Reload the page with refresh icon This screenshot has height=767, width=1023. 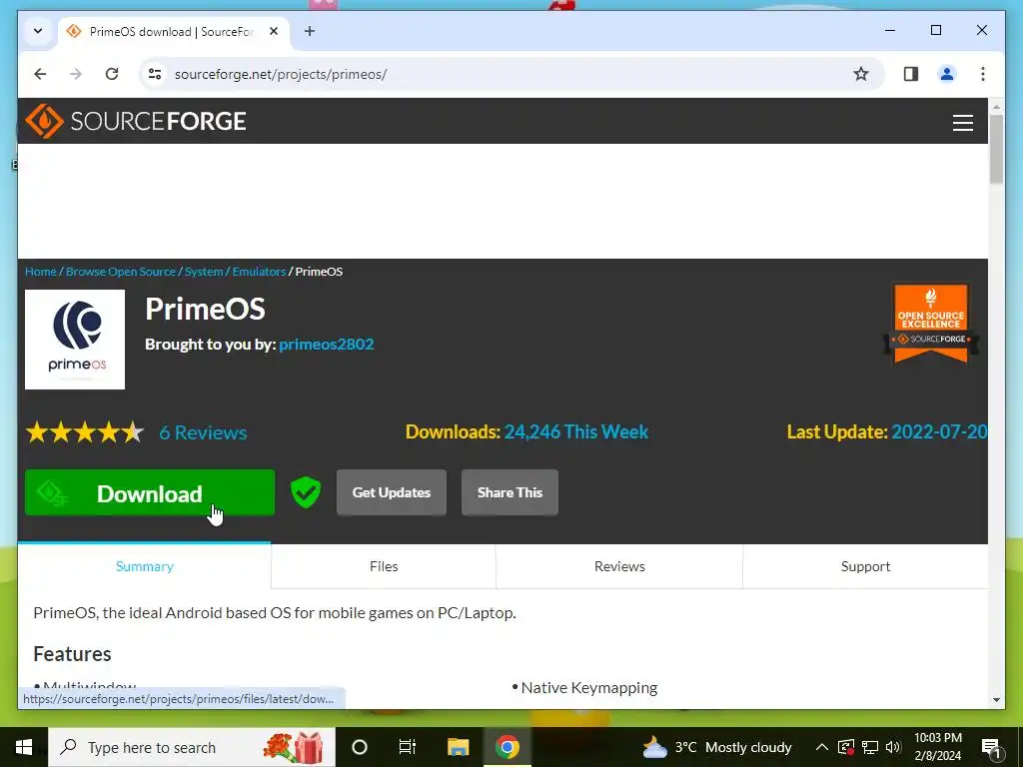(x=112, y=74)
